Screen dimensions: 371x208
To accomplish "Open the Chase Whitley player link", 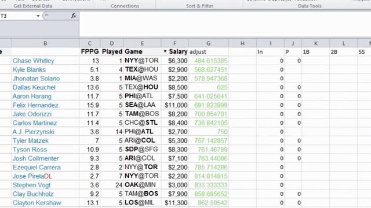I will tap(34, 61).
